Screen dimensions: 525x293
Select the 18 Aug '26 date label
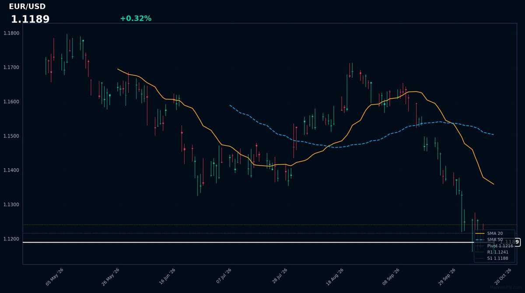coord(335,277)
